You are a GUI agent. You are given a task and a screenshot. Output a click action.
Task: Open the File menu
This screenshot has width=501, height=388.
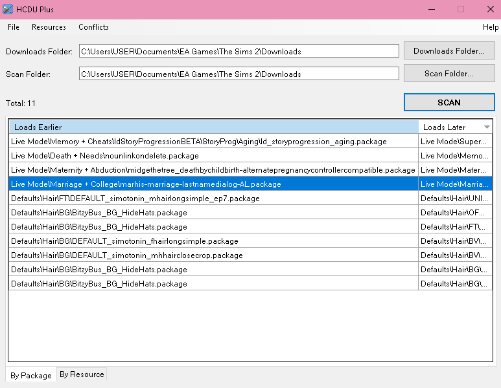pos(14,27)
